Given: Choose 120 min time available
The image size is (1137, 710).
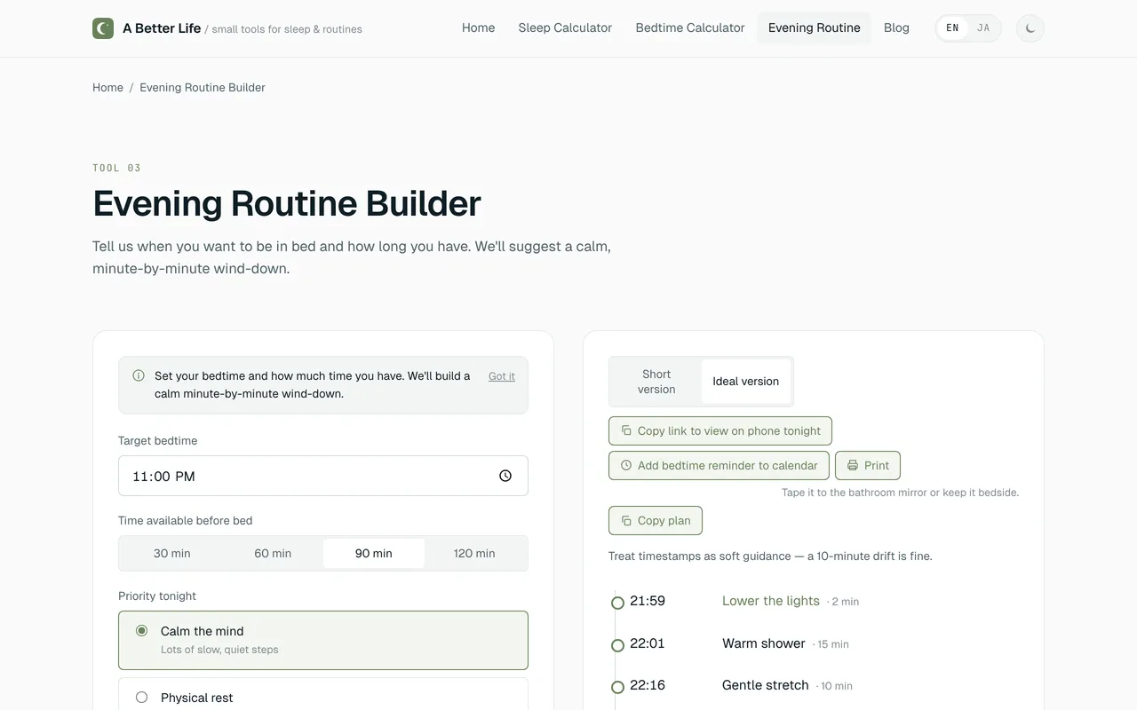Looking at the screenshot, I should click(x=474, y=553).
